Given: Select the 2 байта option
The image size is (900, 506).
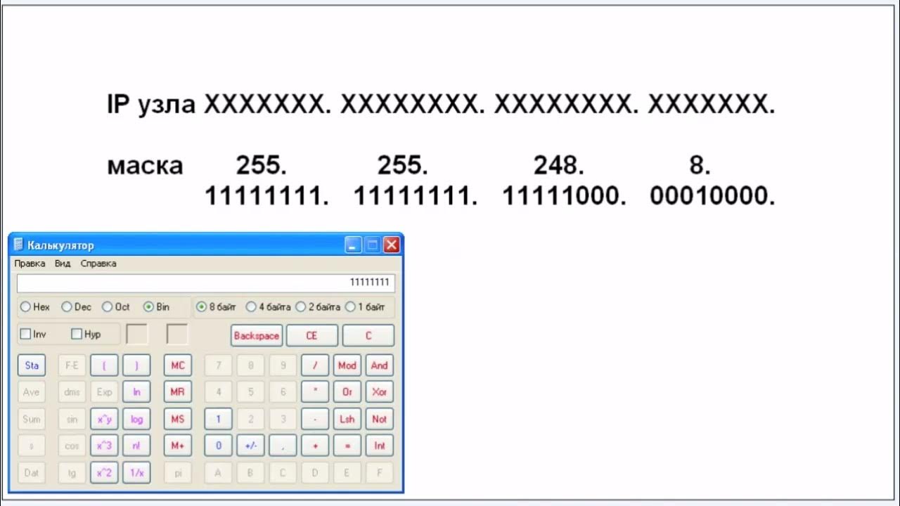Looking at the screenshot, I should pyautogui.click(x=301, y=307).
